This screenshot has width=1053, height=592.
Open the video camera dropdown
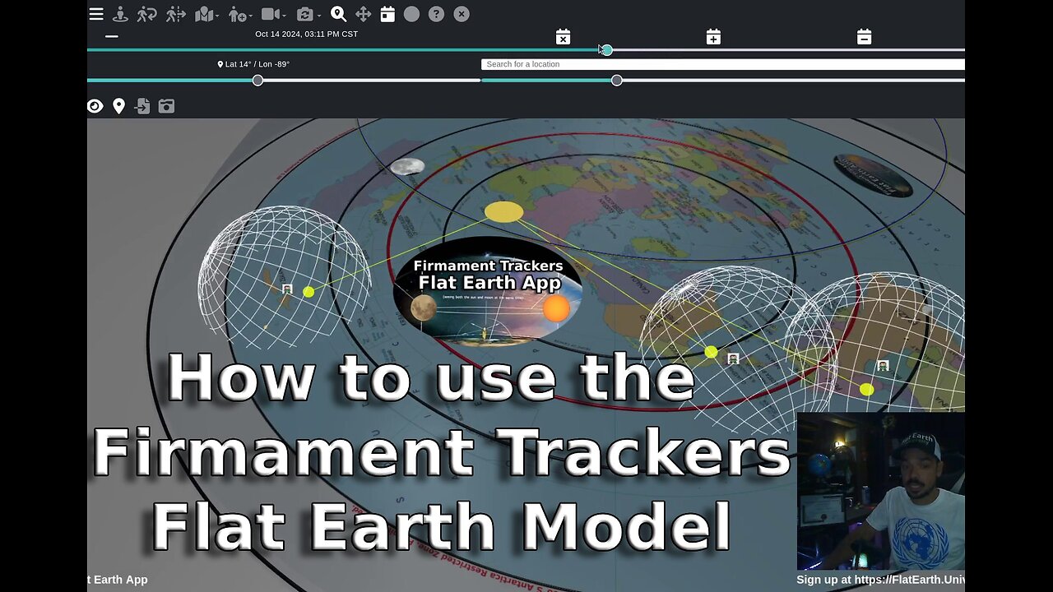coord(273,14)
